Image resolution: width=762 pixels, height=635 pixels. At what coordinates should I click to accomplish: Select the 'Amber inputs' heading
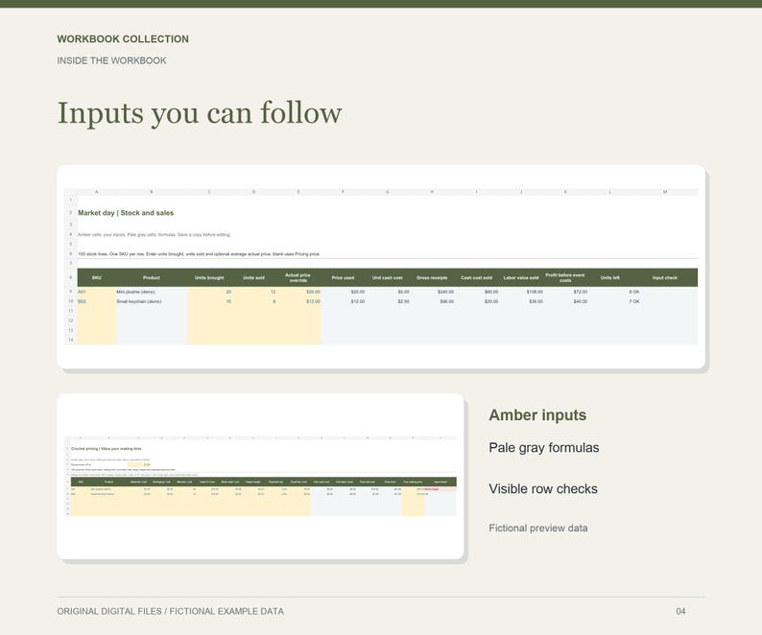(537, 415)
